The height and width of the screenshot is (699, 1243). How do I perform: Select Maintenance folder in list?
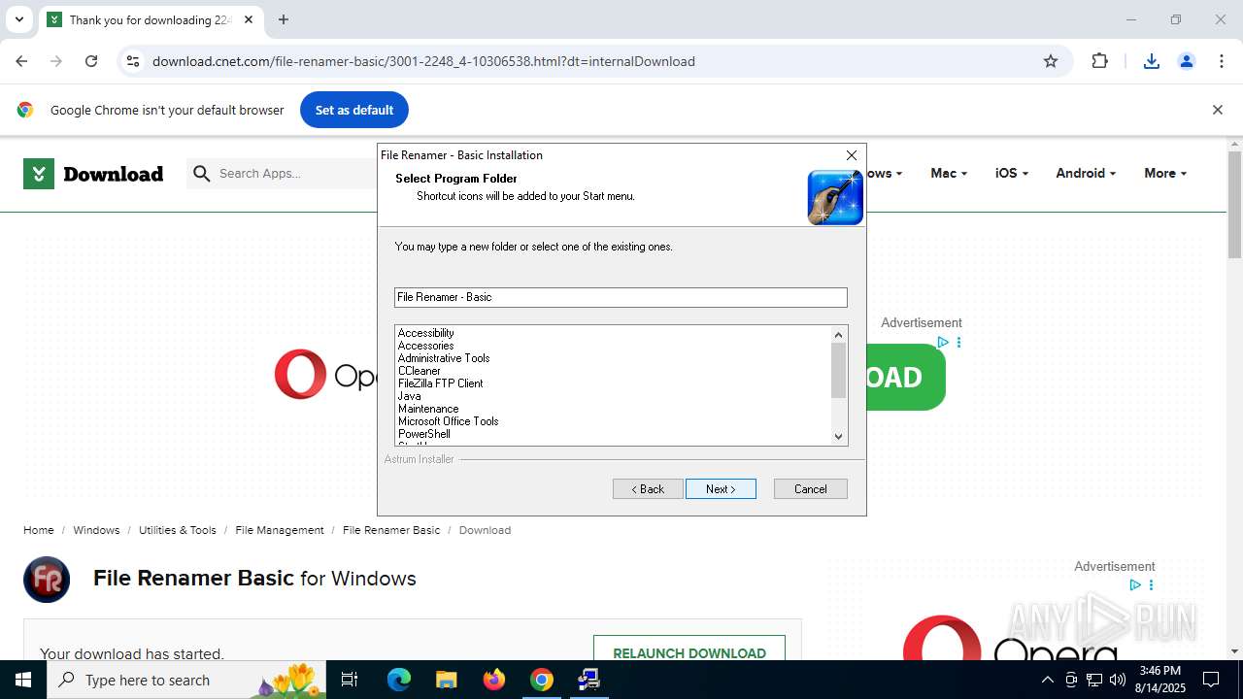click(427, 409)
